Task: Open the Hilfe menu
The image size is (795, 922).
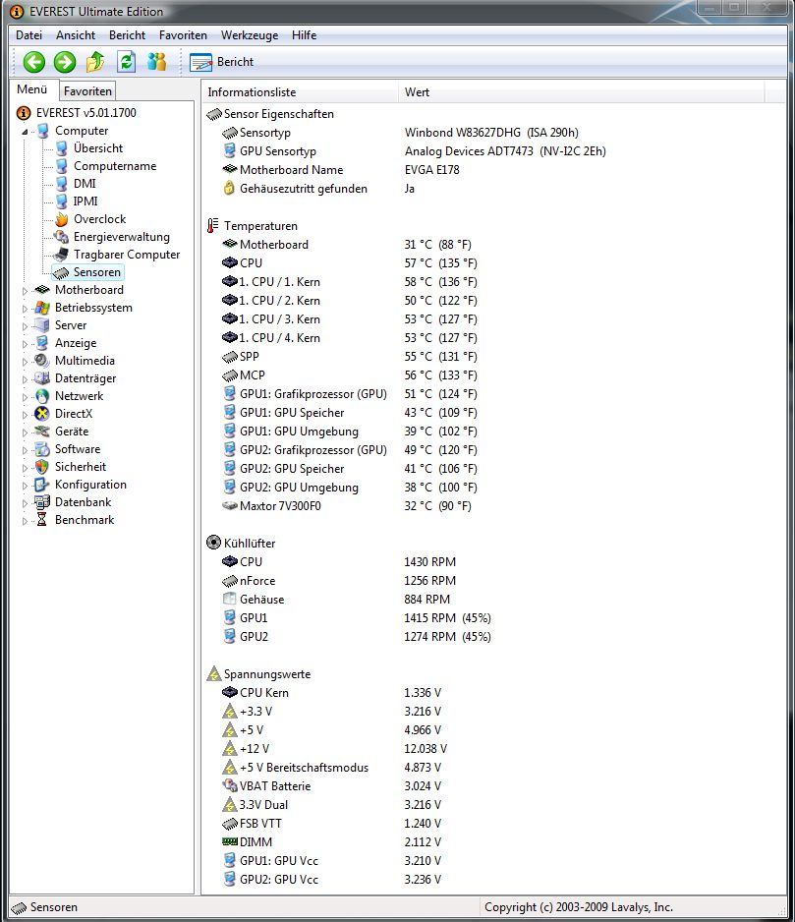Action: pos(304,35)
